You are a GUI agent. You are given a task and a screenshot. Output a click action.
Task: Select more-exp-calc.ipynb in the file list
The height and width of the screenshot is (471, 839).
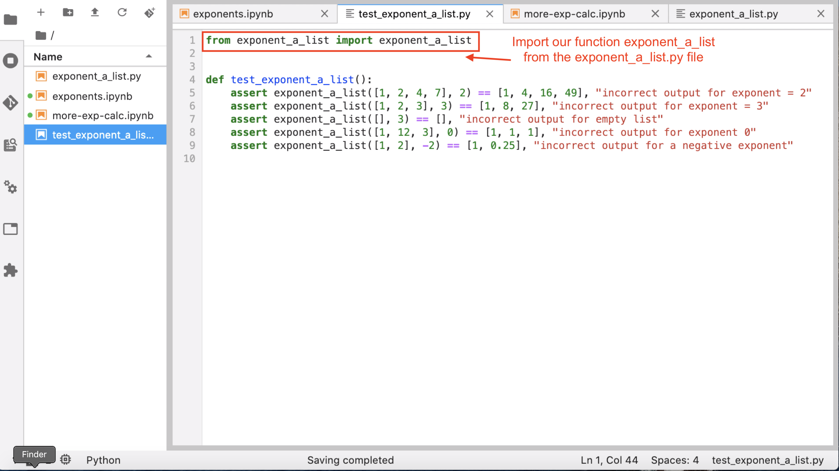[x=103, y=116]
